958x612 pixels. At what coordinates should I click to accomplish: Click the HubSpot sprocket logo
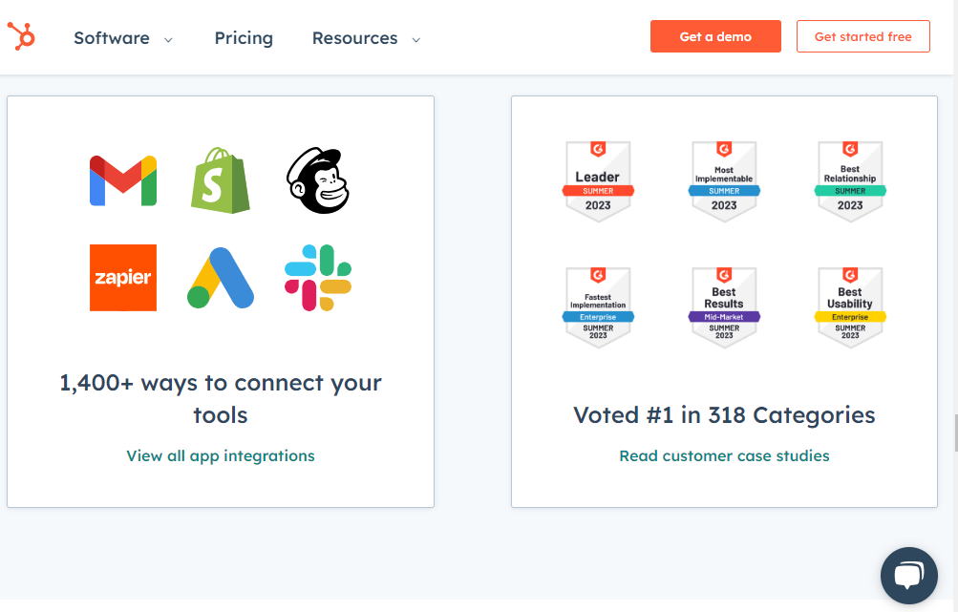(21, 36)
